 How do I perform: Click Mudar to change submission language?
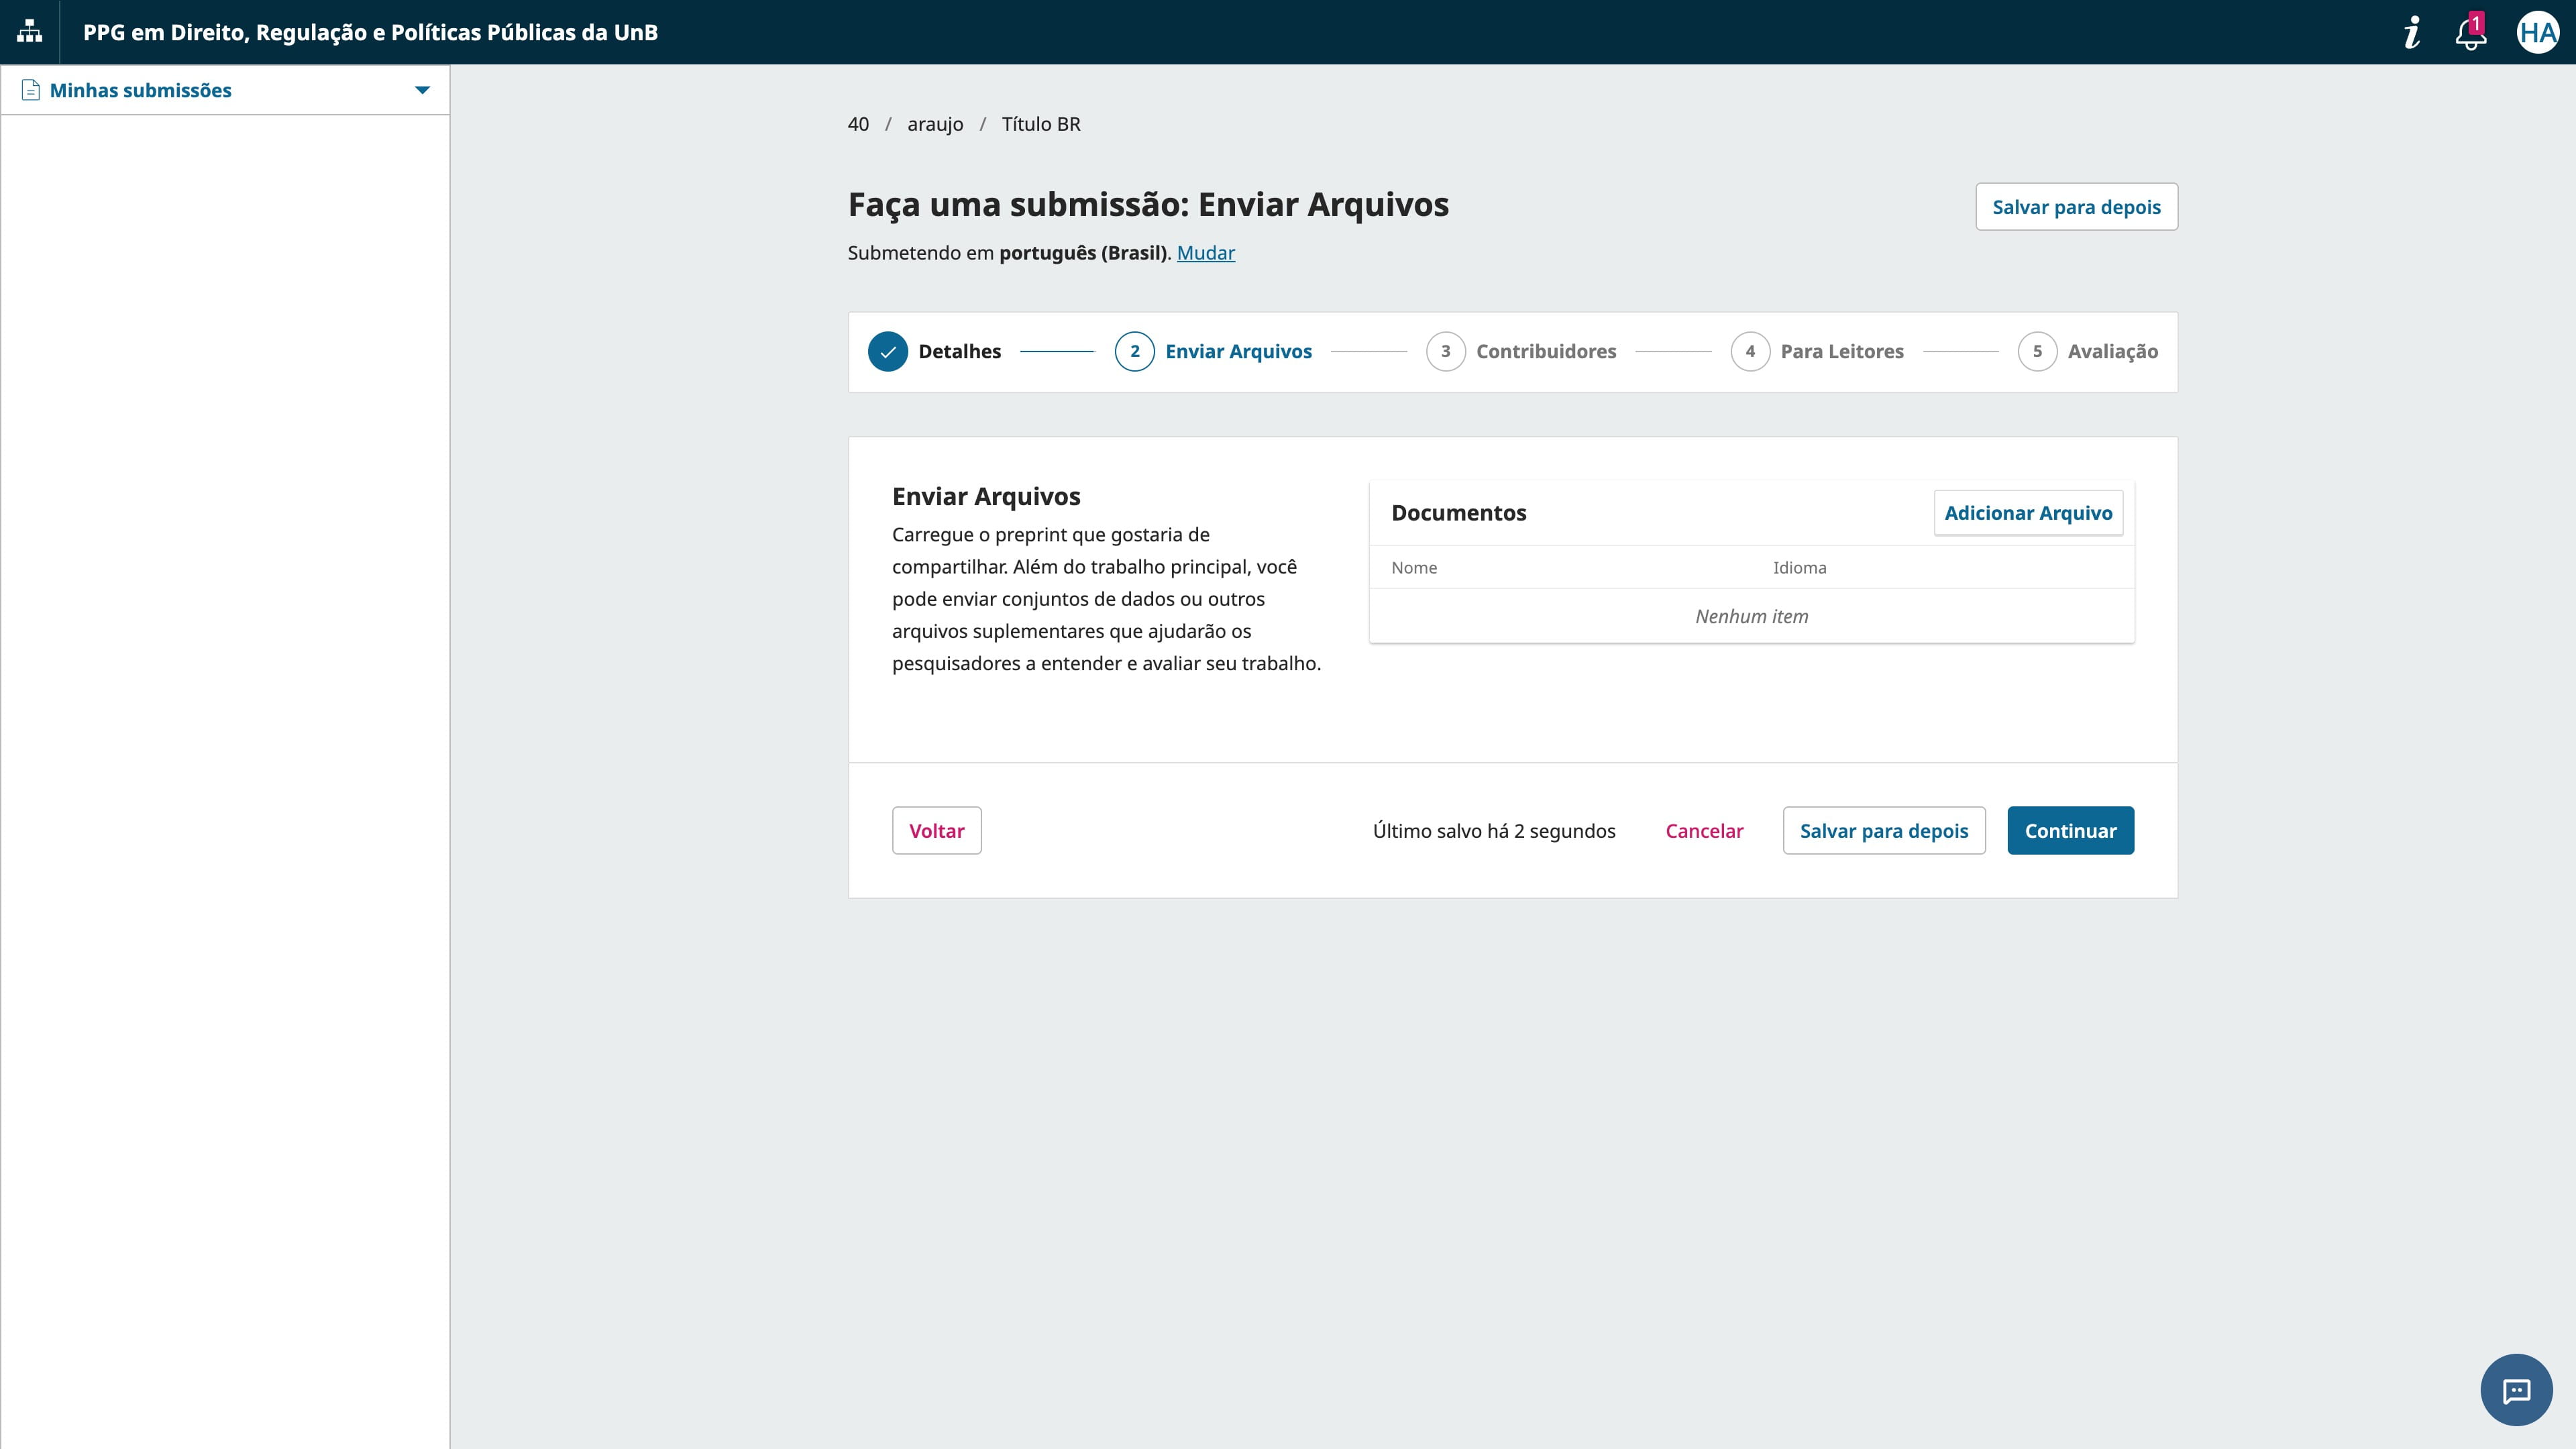[x=1206, y=253]
